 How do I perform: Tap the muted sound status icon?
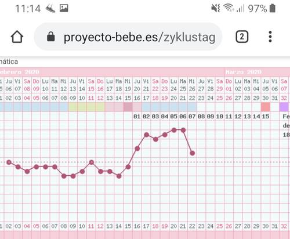(215, 8)
